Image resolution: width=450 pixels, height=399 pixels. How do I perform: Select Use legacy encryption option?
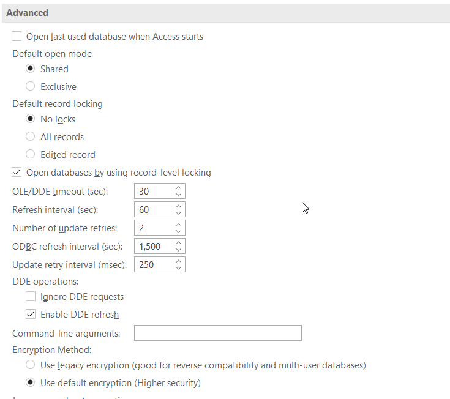31,365
